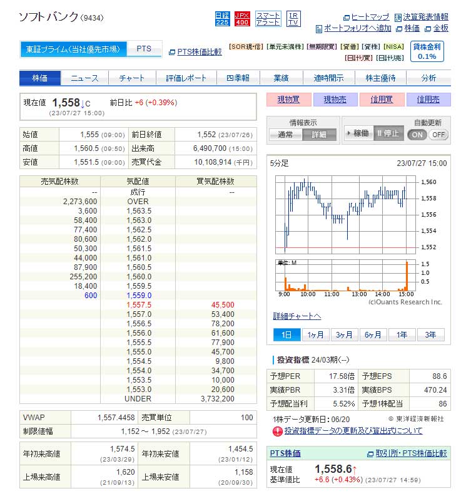Screen dimensions: 456x496
Task: Click ポートフォリオへ追加 link
Action: (357, 28)
